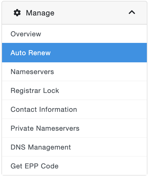
Task: Select Contact Information in sidebar
Action: point(74,109)
